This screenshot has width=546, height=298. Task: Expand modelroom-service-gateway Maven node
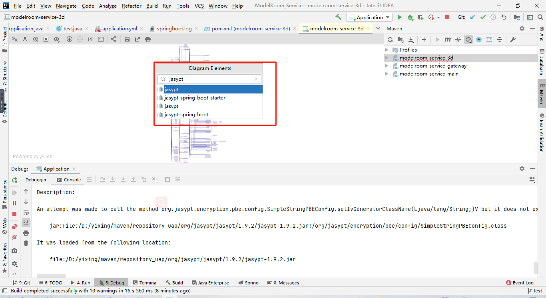point(387,66)
